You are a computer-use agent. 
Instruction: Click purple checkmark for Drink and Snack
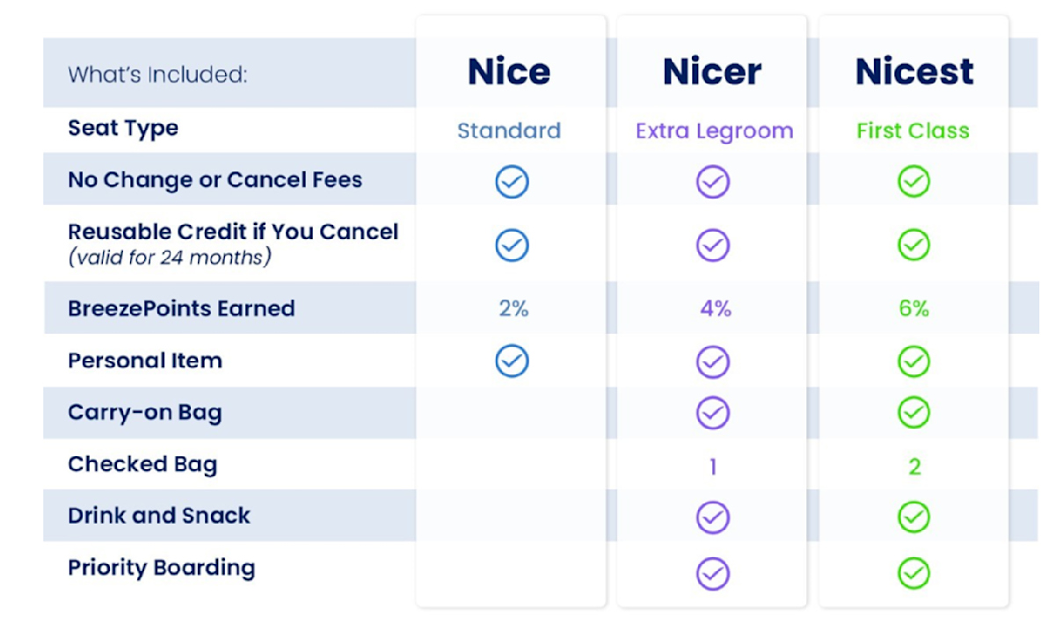click(713, 517)
